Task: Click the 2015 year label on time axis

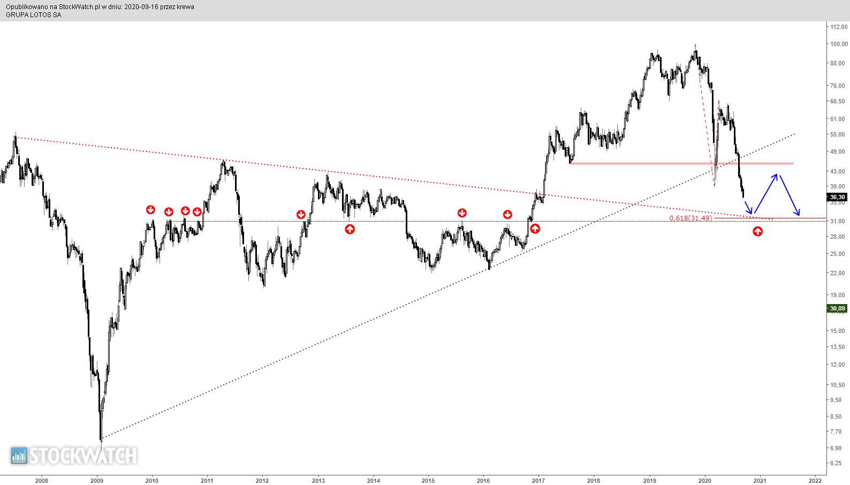Action: coord(428,480)
